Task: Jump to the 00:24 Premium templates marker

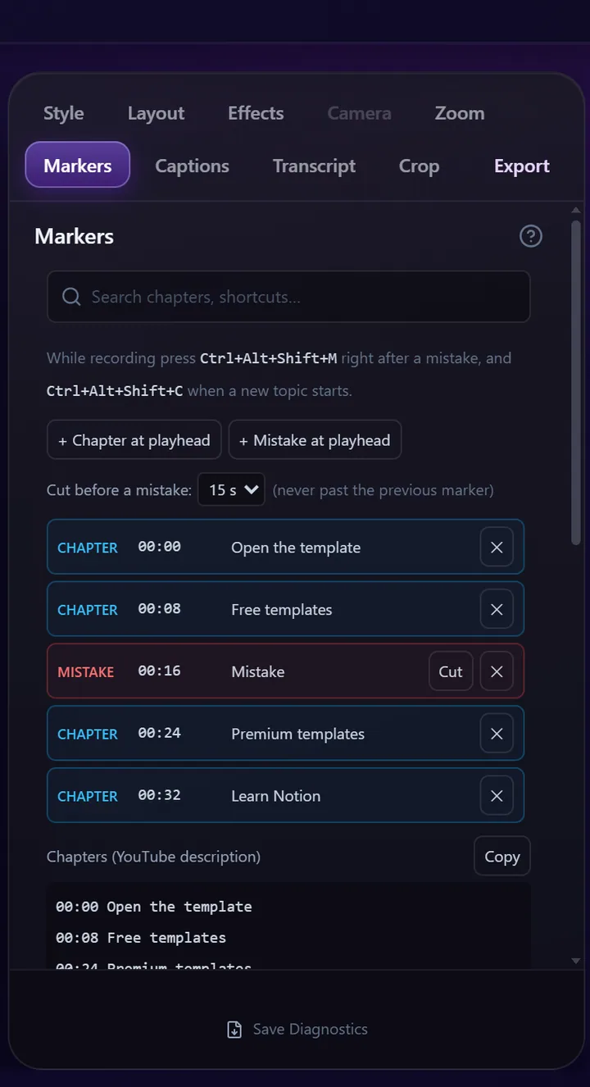Action: [285, 734]
